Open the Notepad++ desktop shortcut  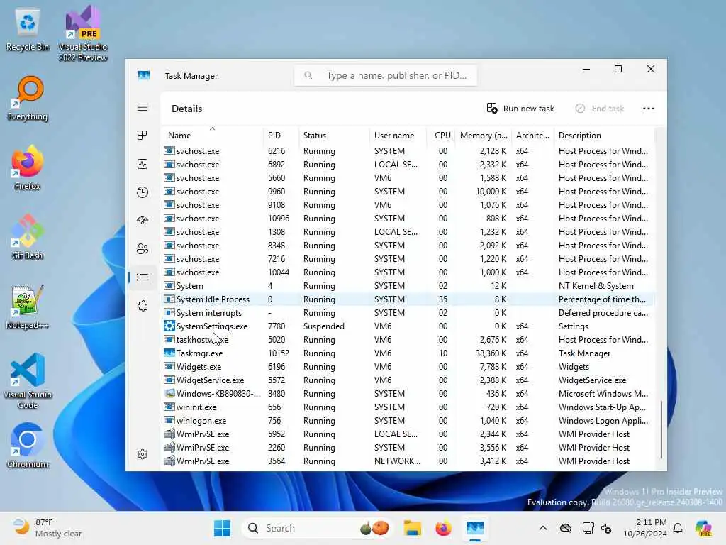28,307
